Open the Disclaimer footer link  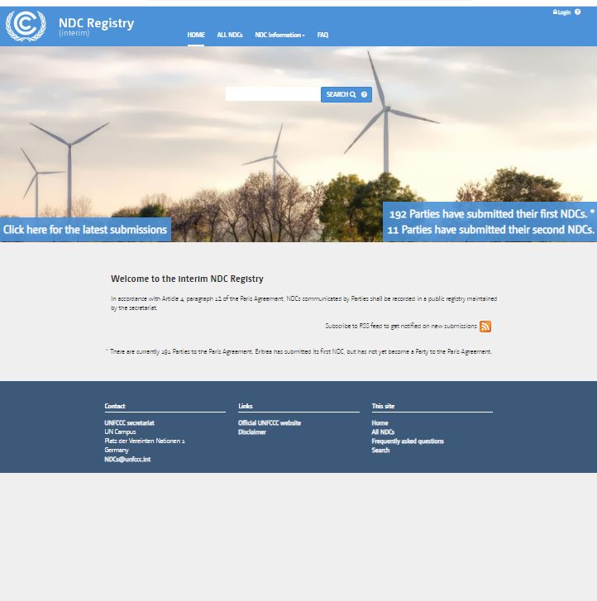coord(252,432)
